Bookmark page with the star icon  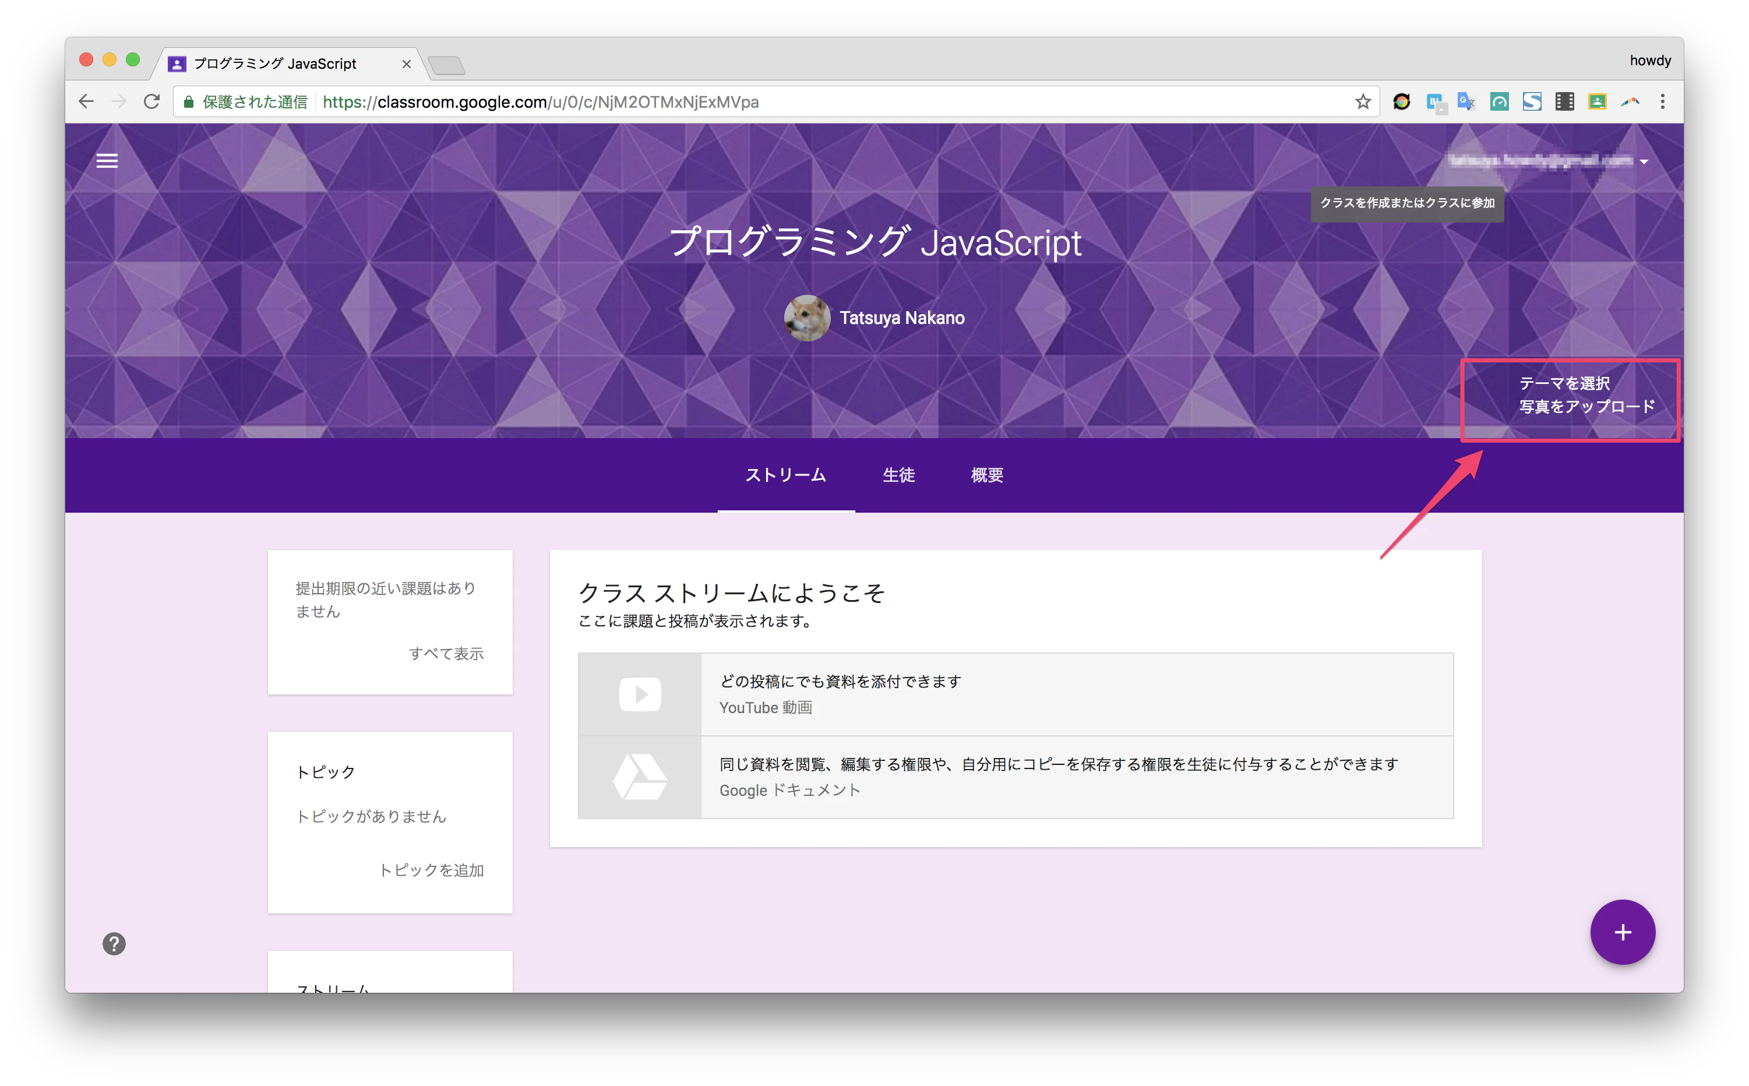pos(1363,102)
